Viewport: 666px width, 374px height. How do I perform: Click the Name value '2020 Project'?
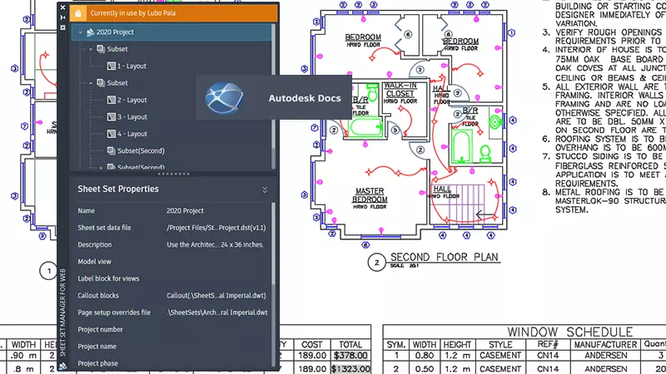pos(185,211)
